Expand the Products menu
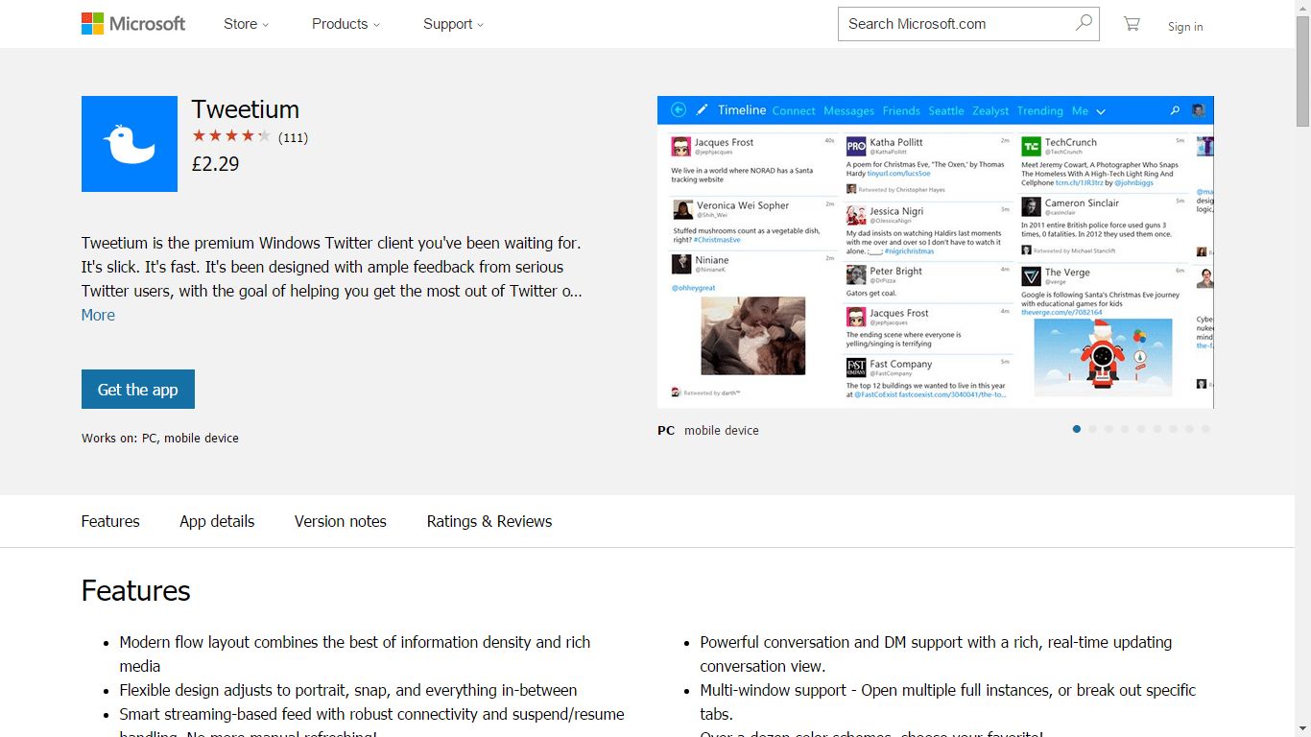The image size is (1311, 737). pos(346,24)
